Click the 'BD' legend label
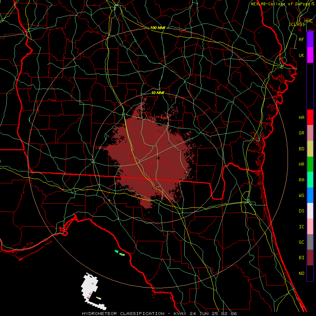The width and height of the screenshot is (316, 316). (x=301, y=149)
